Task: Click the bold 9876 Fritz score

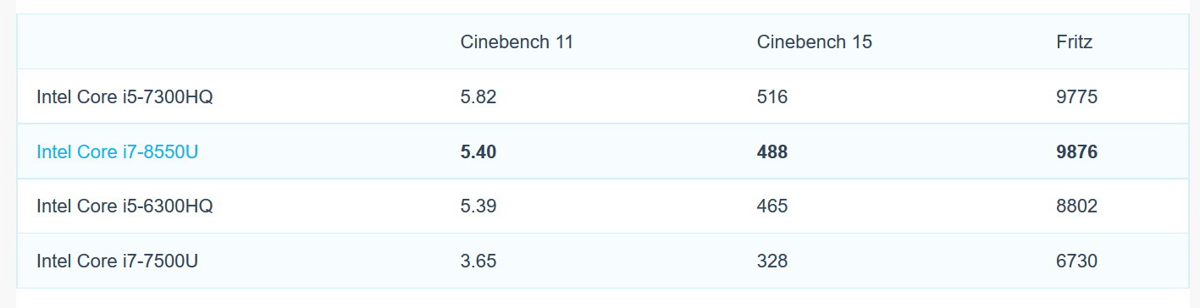Action: pos(1077,152)
